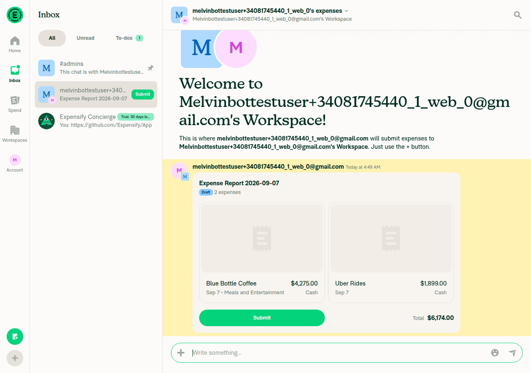Click the gray plus floating action button
531x373 pixels.
[x=15, y=358]
